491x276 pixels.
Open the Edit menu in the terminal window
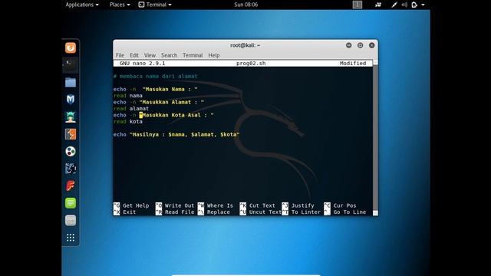tap(134, 55)
